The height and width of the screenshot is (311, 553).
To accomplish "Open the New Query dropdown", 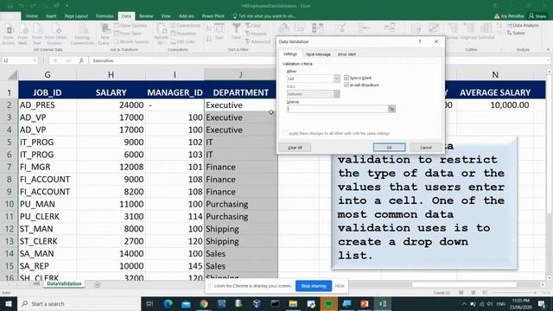I will 105,35.
